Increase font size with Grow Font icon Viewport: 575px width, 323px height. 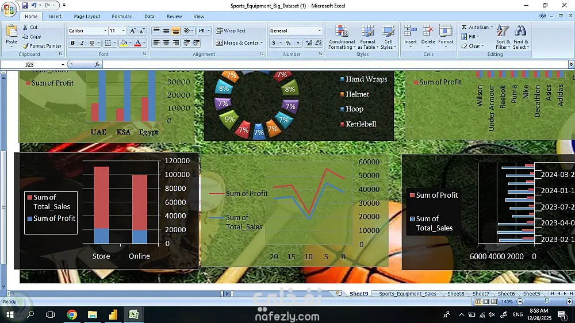point(133,31)
